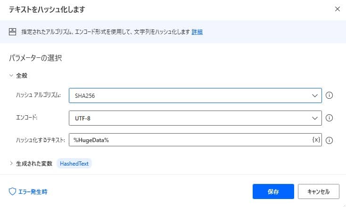
Task: Click the info icon beside hash algorithm
Action: coord(330,96)
